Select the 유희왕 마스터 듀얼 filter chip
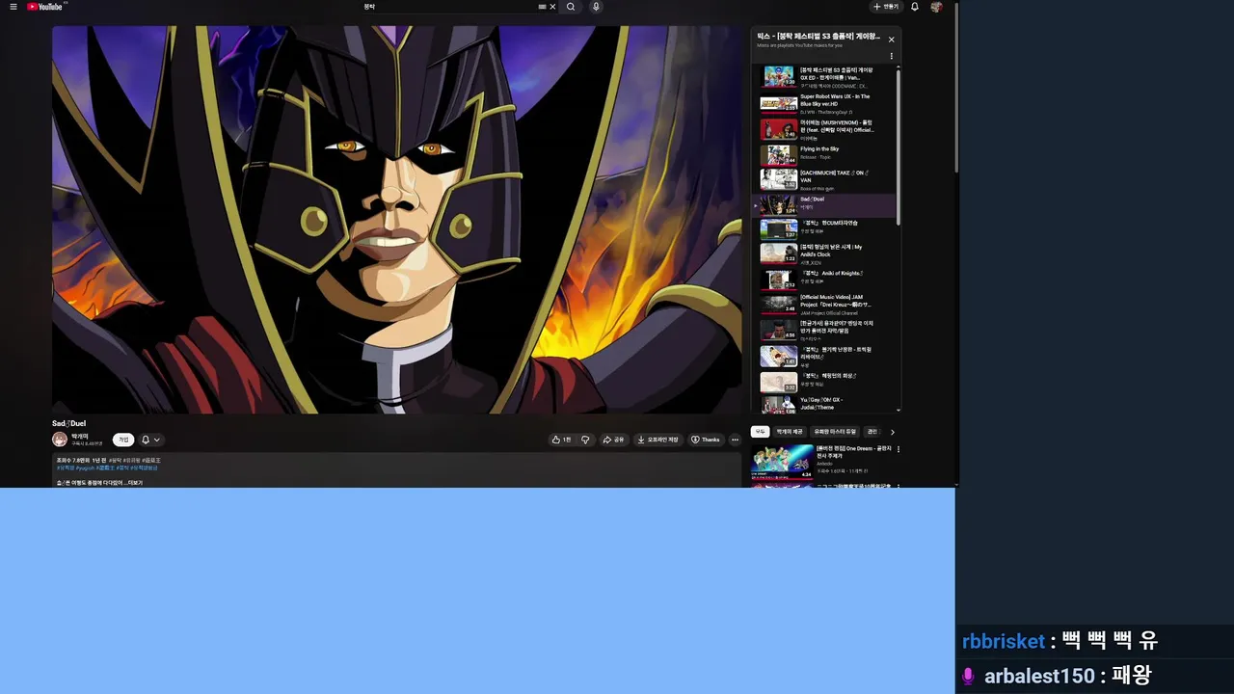This screenshot has width=1234, height=694. 835,432
